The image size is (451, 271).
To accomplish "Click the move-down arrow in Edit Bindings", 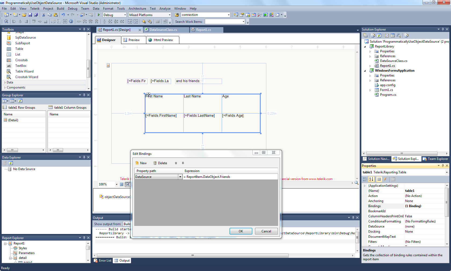I will tap(183, 163).
